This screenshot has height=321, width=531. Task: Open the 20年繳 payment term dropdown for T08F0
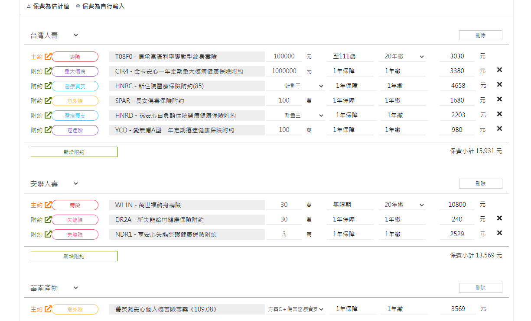402,57
